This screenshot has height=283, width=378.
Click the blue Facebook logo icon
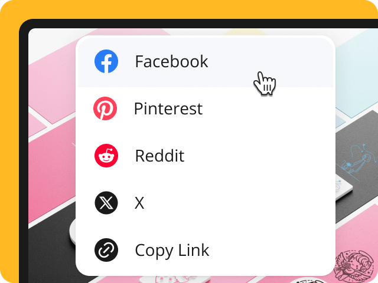pyautogui.click(x=106, y=61)
